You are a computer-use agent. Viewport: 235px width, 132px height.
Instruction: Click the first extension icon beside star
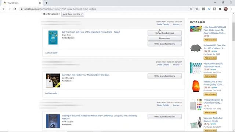[x=203, y=9]
